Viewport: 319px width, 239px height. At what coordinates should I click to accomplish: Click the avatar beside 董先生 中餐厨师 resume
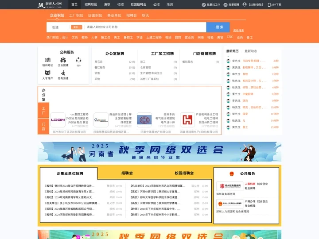pyautogui.click(x=228, y=94)
